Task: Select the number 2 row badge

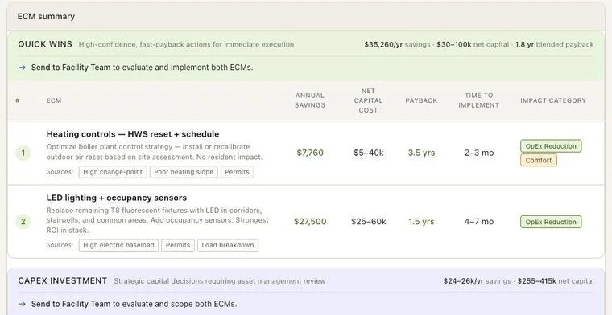Action: (23, 222)
